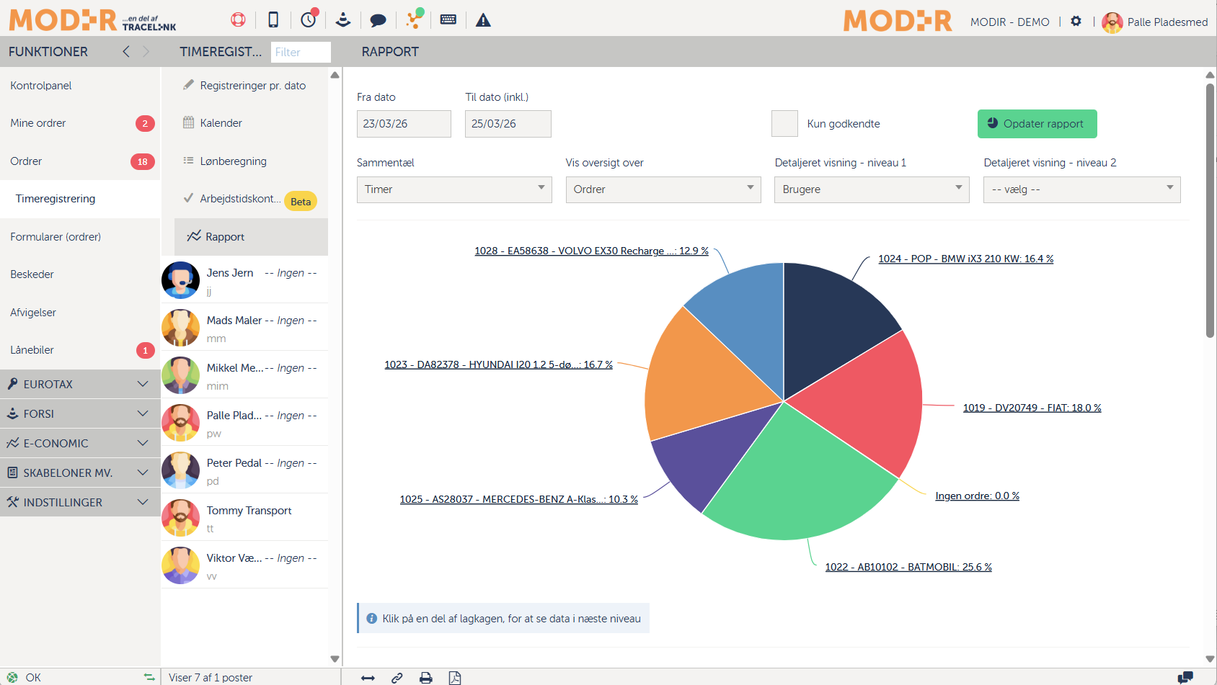Image resolution: width=1217 pixels, height=685 pixels.
Task: Print the report using printer icon
Action: [x=426, y=678]
